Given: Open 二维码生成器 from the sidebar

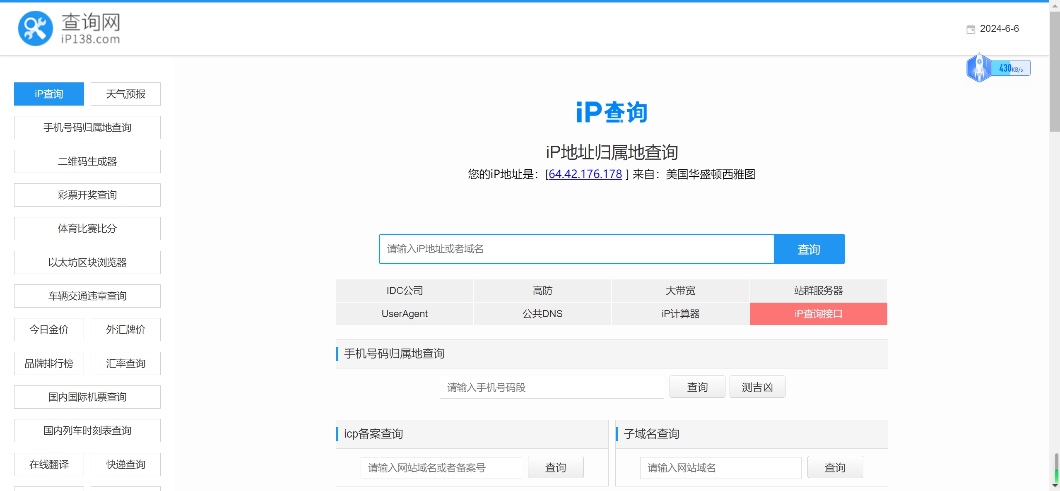Looking at the screenshot, I should point(87,161).
